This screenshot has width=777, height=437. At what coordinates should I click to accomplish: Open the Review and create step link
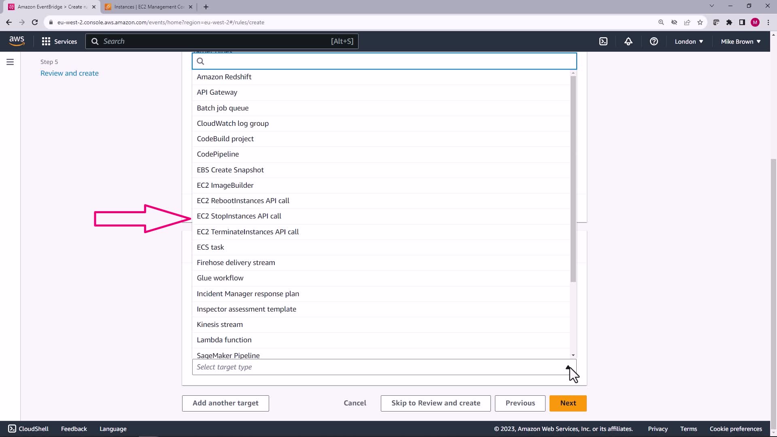click(x=69, y=73)
